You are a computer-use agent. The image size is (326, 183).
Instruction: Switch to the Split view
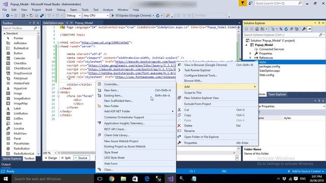coord(66,158)
